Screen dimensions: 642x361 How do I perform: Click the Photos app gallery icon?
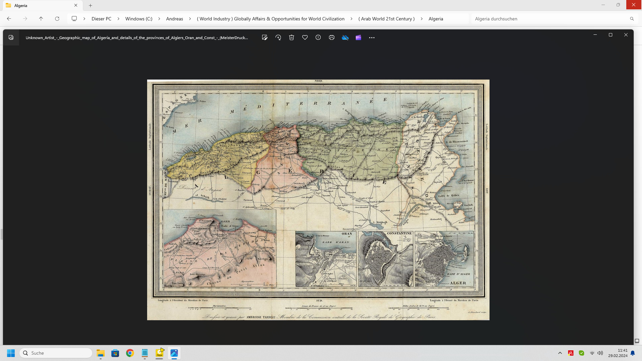point(11,37)
